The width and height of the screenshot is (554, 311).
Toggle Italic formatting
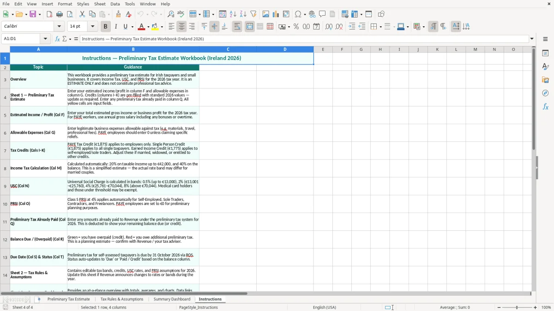115,27
